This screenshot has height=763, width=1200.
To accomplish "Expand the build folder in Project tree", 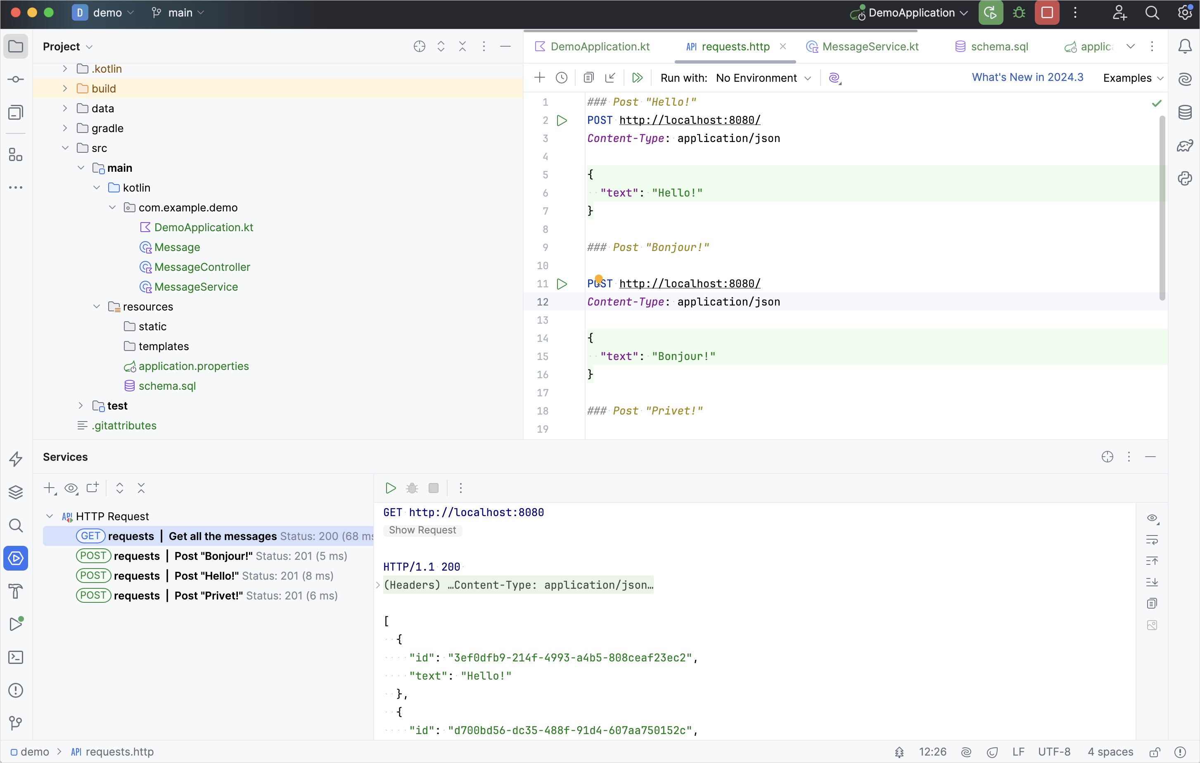I will point(65,89).
